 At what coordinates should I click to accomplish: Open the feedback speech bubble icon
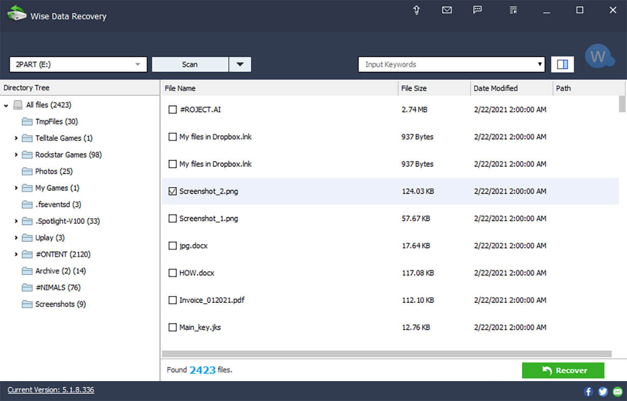pos(477,10)
